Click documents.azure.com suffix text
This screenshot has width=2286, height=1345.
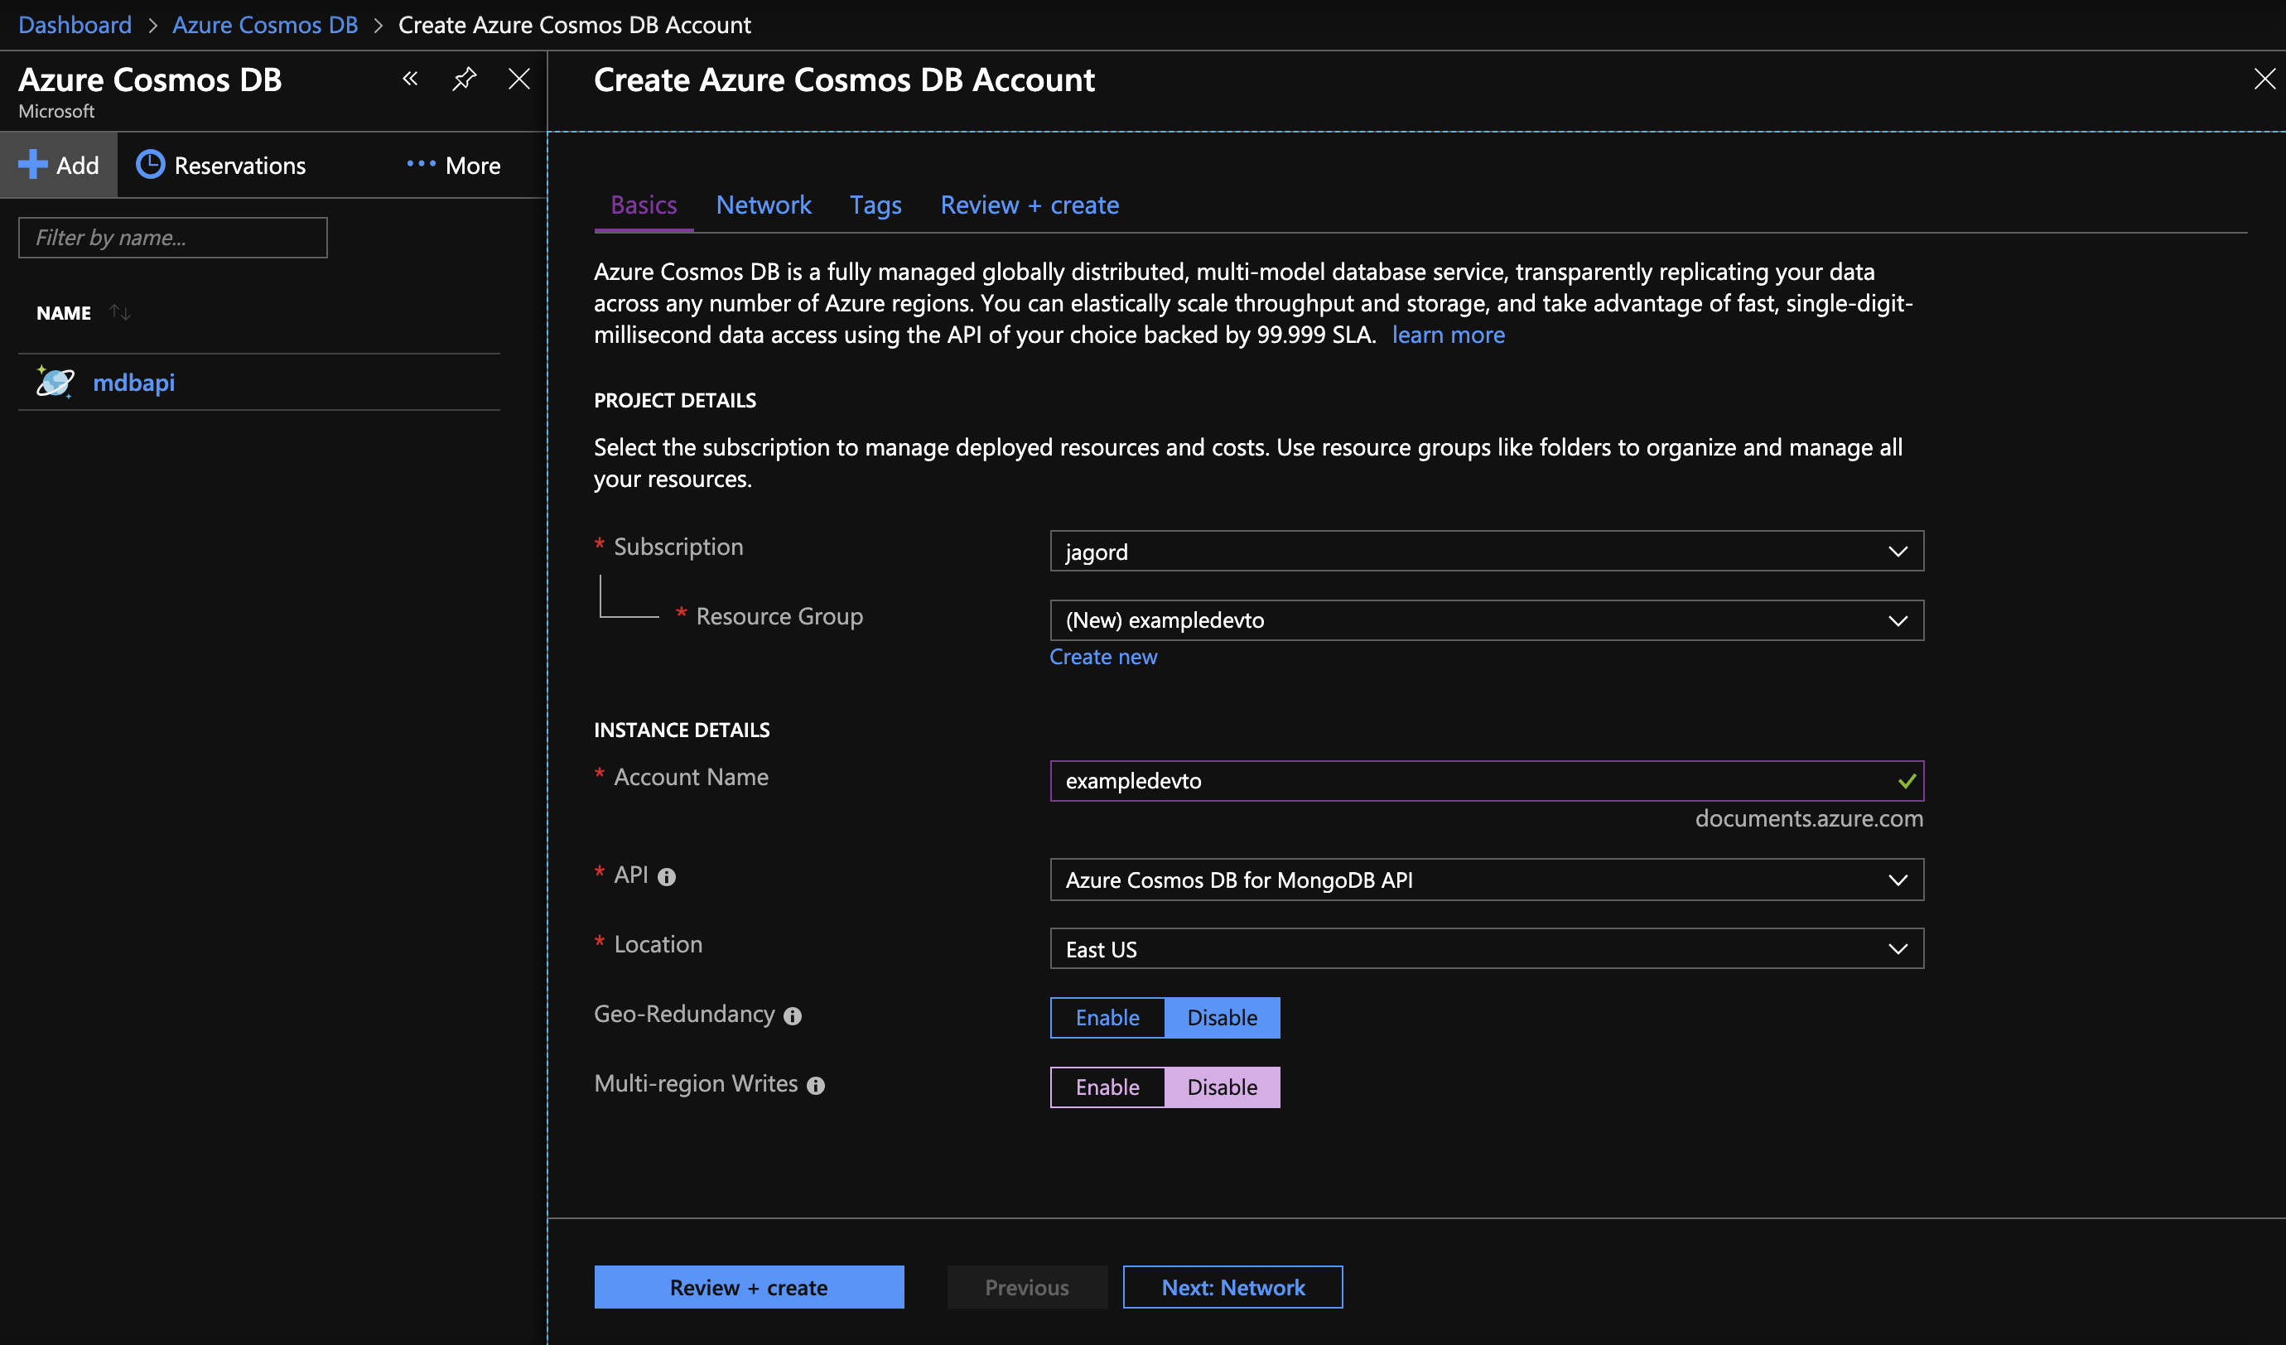[x=1809, y=818]
